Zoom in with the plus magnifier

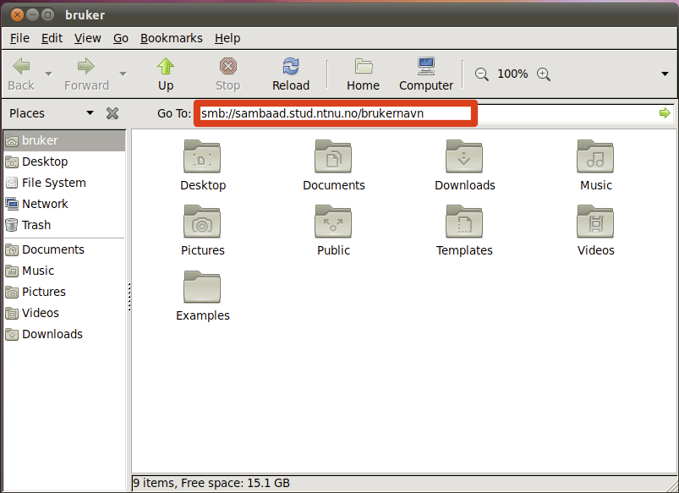(544, 74)
